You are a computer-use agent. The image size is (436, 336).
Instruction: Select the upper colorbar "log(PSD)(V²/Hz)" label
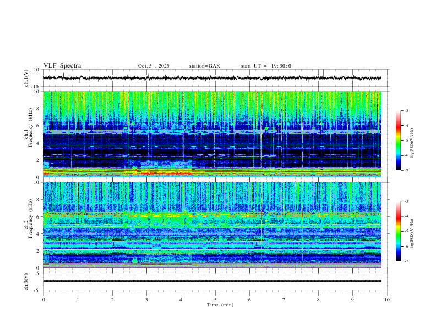412,143
